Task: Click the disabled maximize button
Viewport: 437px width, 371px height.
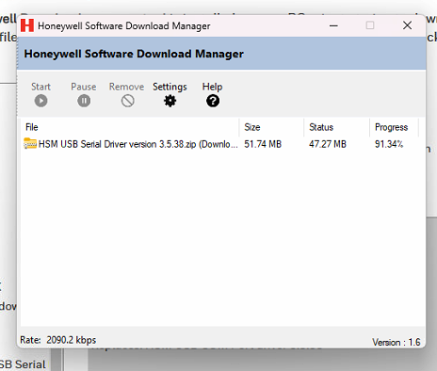Action: coord(370,25)
